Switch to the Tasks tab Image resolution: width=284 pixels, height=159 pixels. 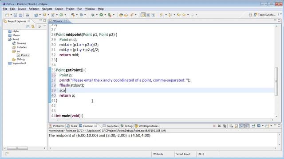(72, 126)
